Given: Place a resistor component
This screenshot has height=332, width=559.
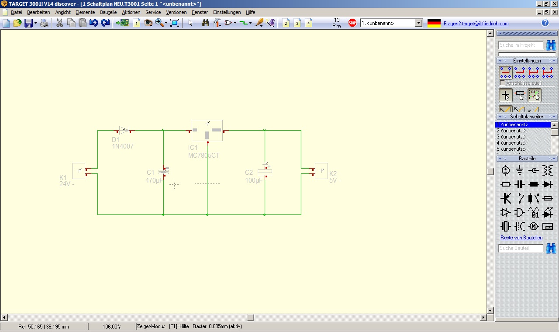Looking at the screenshot, I should (506, 185).
